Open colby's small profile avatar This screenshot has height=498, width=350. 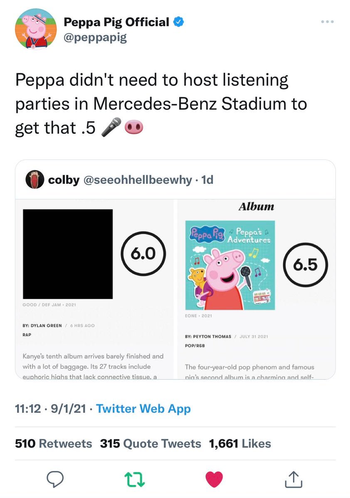click(x=35, y=180)
